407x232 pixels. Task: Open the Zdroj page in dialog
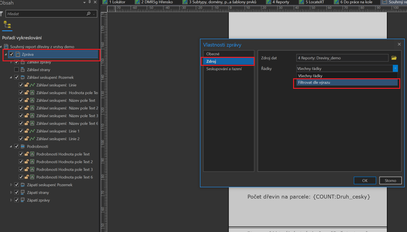229,61
